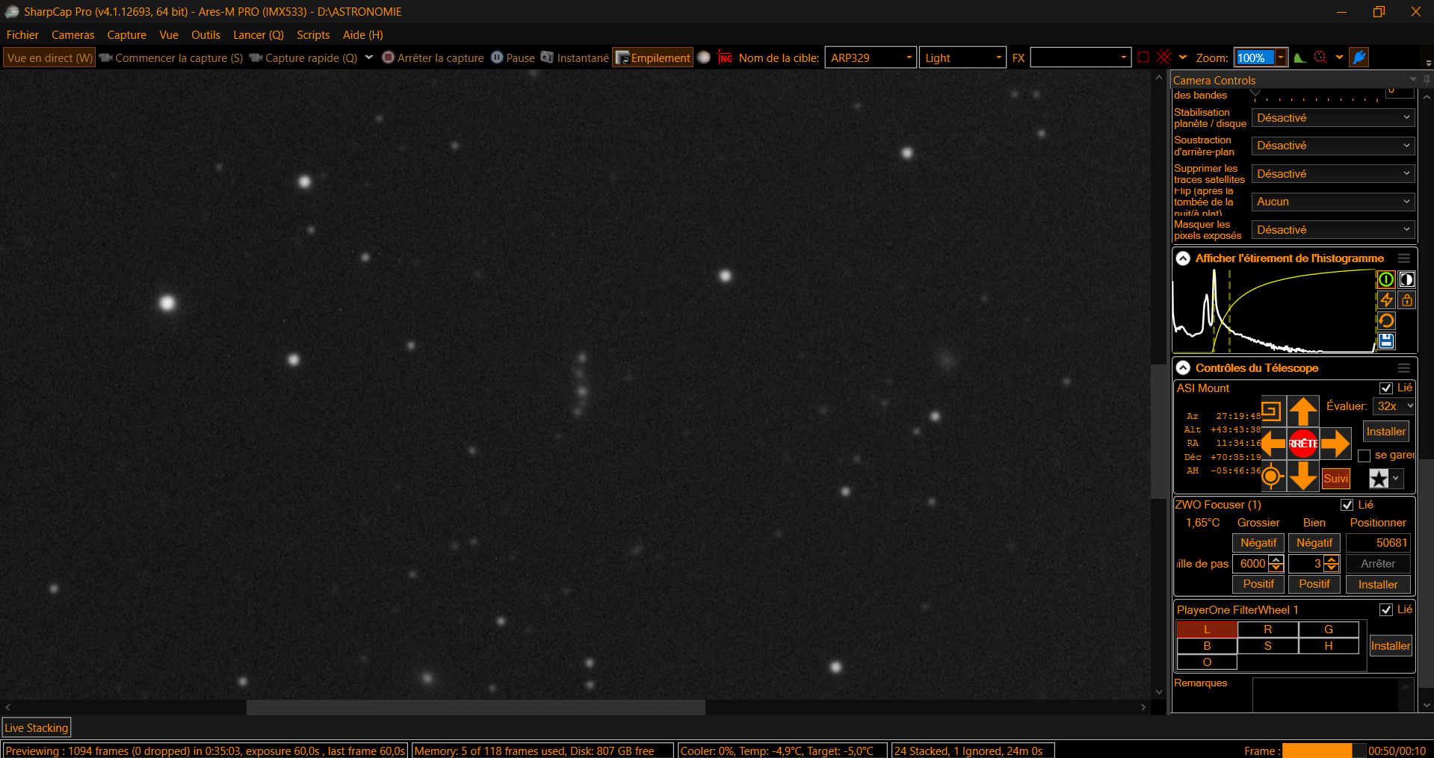1434x758 pixels.
Task: Toggle the ASI Mount Lié checkbox
Action: click(x=1386, y=388)
